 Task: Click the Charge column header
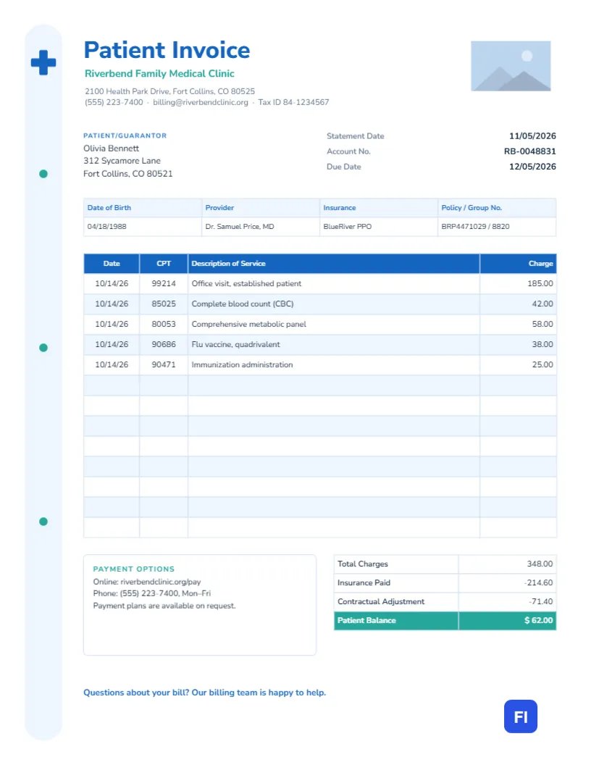point(518,264)
